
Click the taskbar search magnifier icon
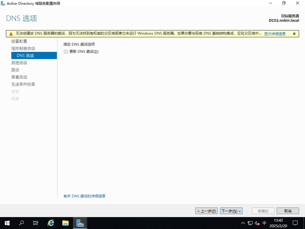pos(21,223)
